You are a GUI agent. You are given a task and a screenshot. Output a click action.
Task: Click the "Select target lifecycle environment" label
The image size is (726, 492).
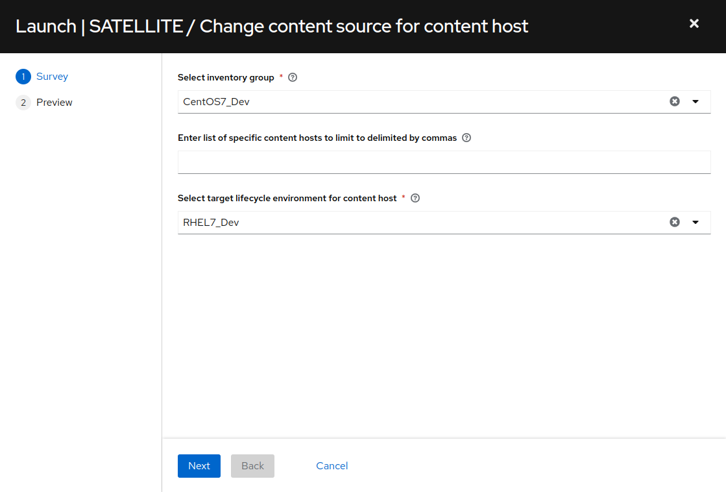tap(287, 198)
